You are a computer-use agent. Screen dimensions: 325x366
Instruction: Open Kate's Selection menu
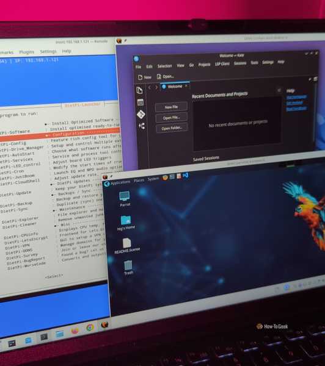coord(164,66)
